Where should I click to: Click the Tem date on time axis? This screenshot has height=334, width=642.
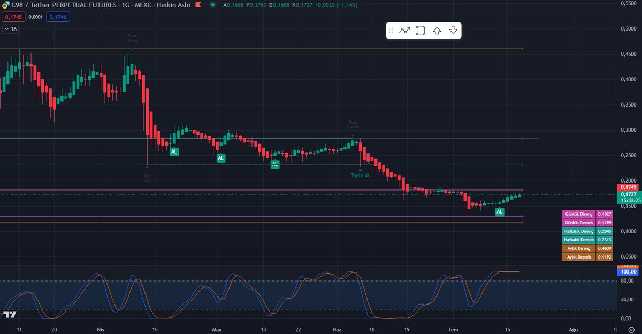[453, 330]
